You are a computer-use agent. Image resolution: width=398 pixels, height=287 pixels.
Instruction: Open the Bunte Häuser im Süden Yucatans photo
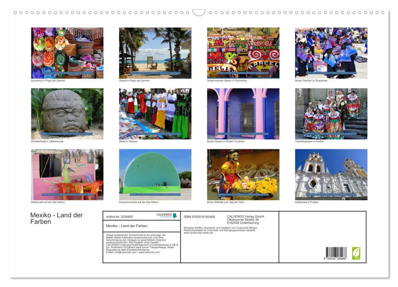pos(243,114)
